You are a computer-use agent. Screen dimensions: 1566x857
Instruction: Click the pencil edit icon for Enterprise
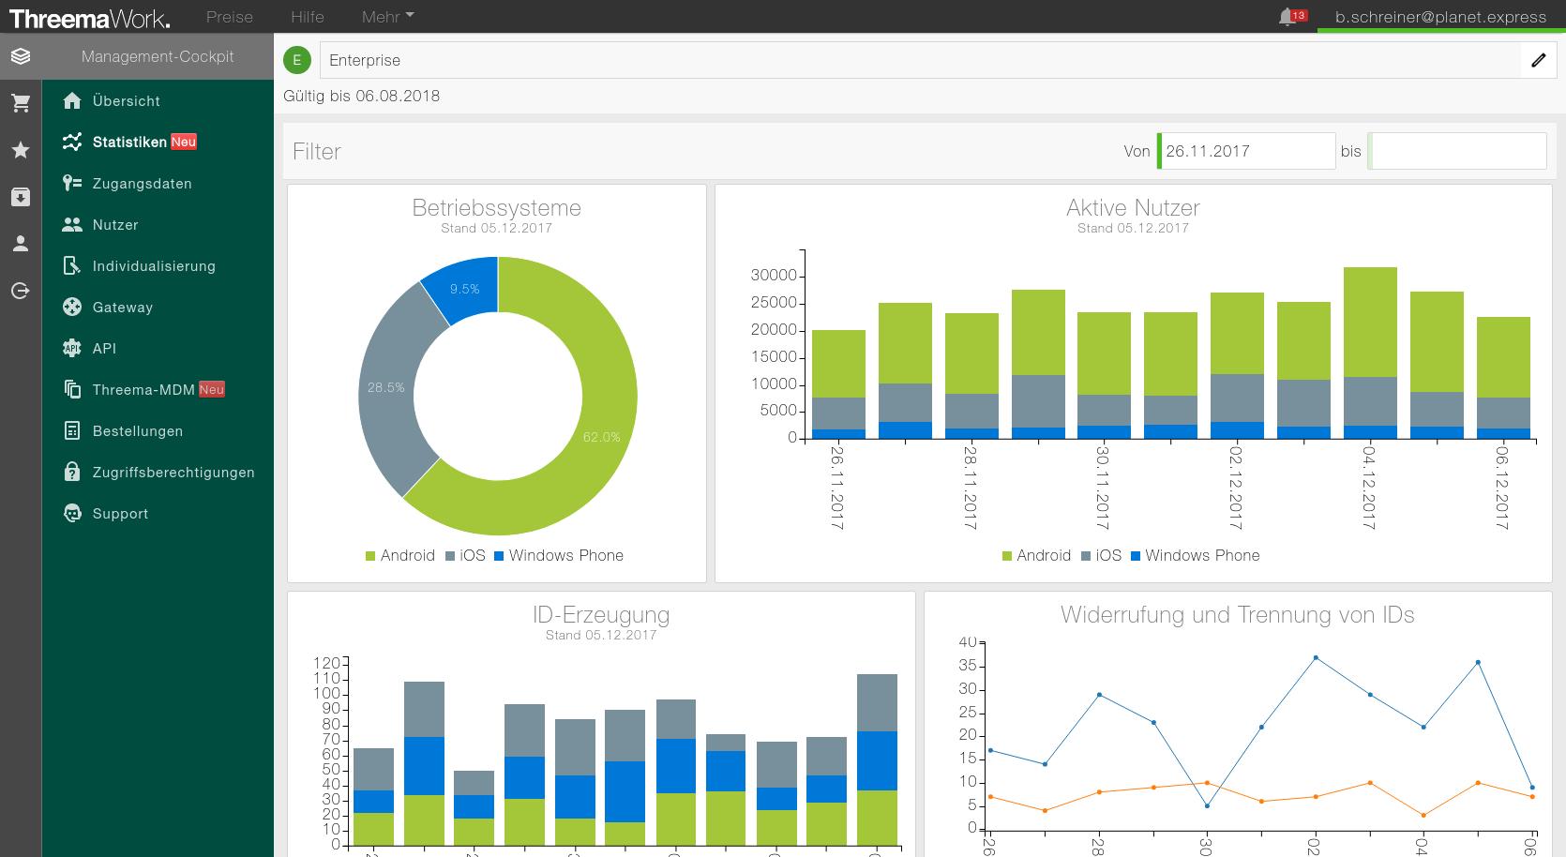click(1538, 60)
